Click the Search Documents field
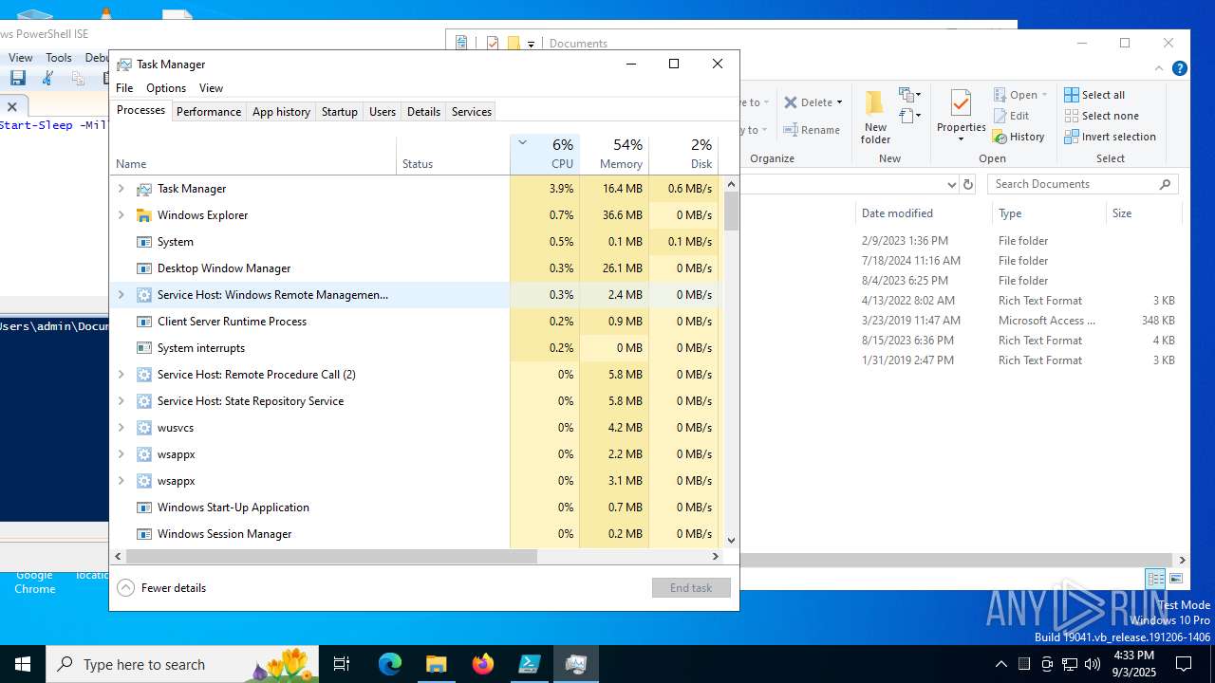Image resolution: width=1215 pixels, height=683 pixels. 1082,184
